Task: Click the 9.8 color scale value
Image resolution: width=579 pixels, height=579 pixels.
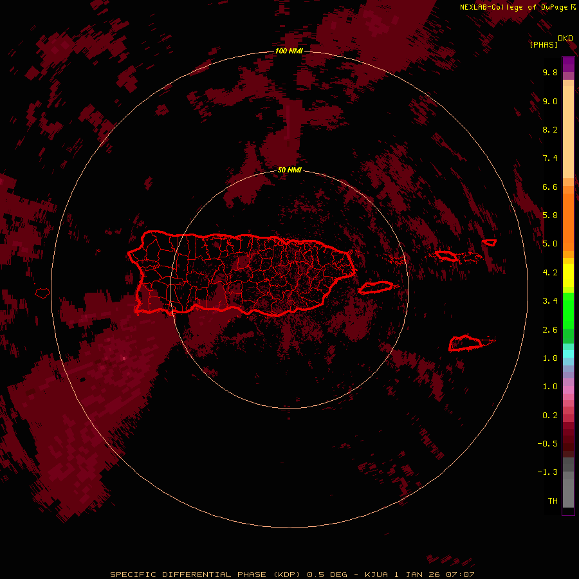Action: [550, 72]
